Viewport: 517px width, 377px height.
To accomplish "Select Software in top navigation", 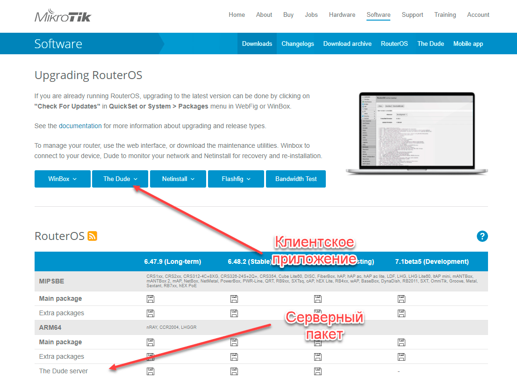I will point(379,15).
